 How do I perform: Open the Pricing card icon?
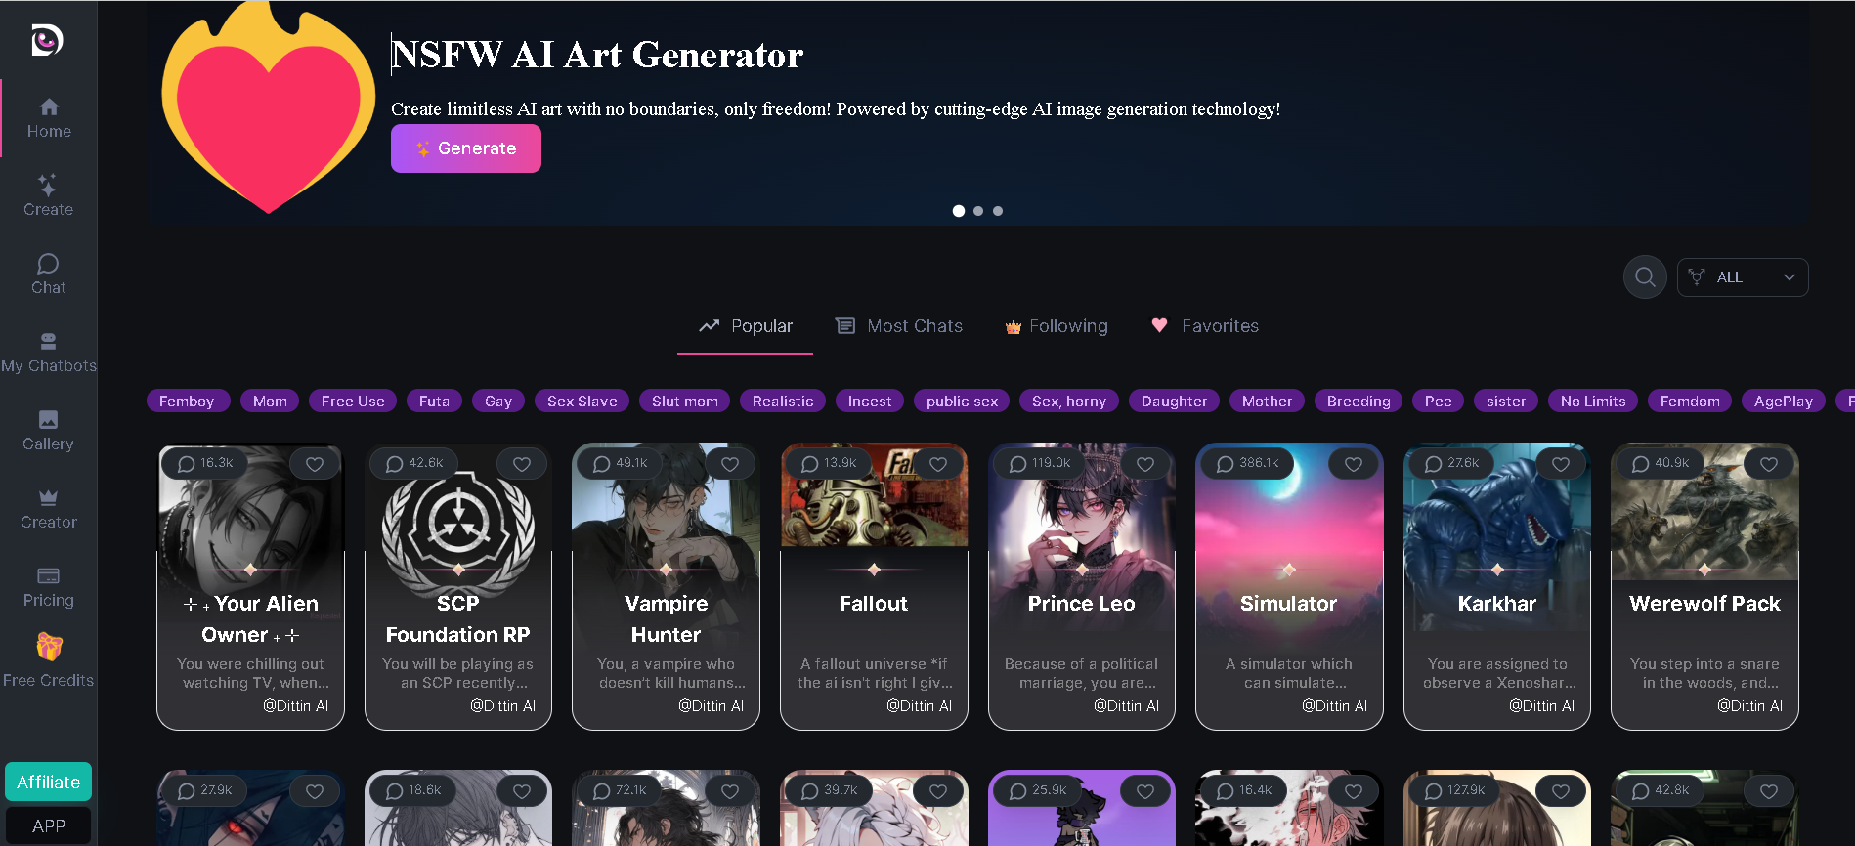click(48, 575)
